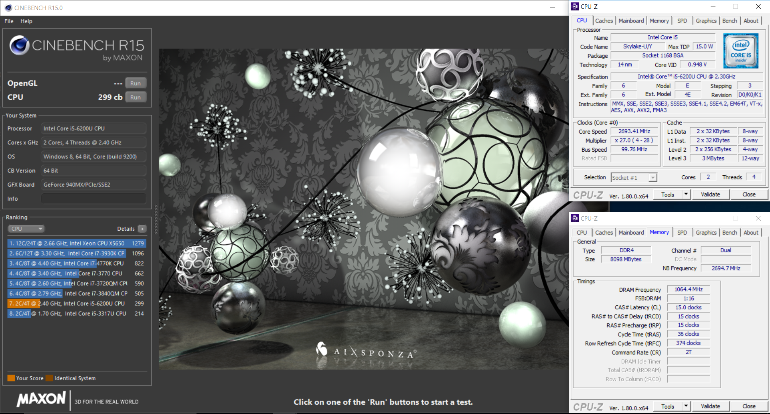Image resolution: width=770 pixels, height=414 pixels.
Task: Switch to SPD tab in bottom CPU-Z window
Action: (682, 233)
